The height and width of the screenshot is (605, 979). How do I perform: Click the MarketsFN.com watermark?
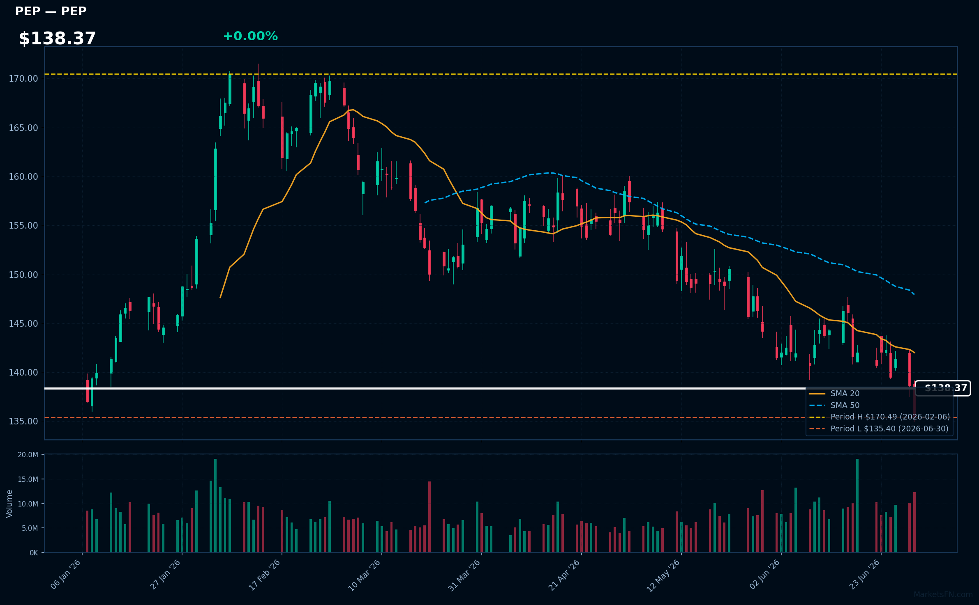[x=943, y=595]
